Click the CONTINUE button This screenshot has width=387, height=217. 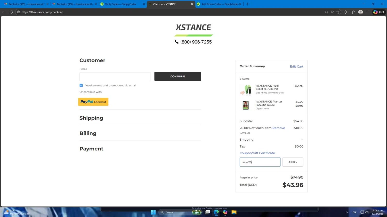[x=178, y=76]
